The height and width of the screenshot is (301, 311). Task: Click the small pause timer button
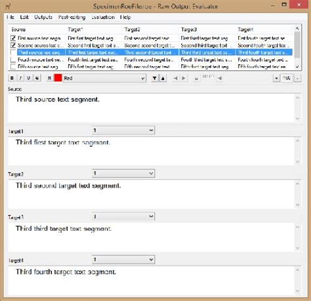[x=196, y=78]
